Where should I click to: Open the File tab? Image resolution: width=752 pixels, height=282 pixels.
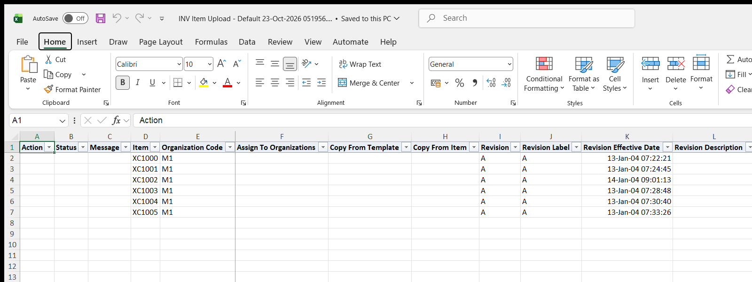pos(22,42)
